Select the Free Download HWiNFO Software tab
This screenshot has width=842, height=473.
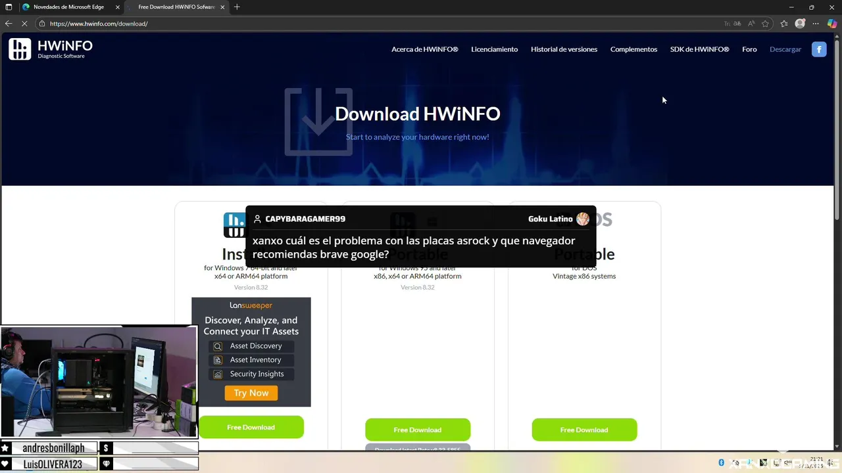pyautogui.click(x=176, y=7)
